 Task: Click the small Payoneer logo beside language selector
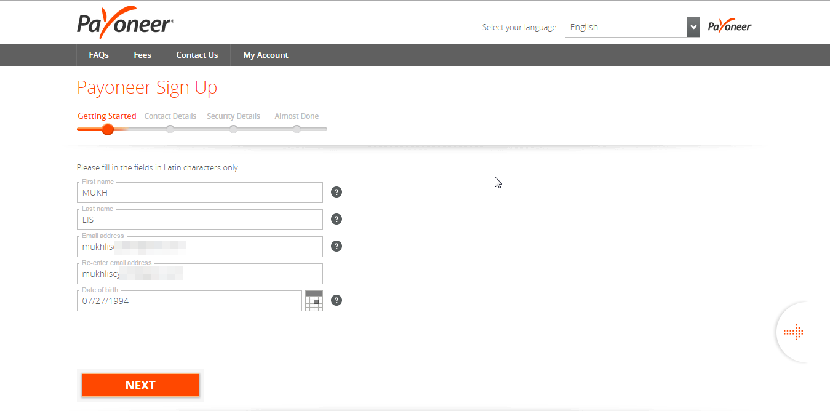tap(730, 26)
